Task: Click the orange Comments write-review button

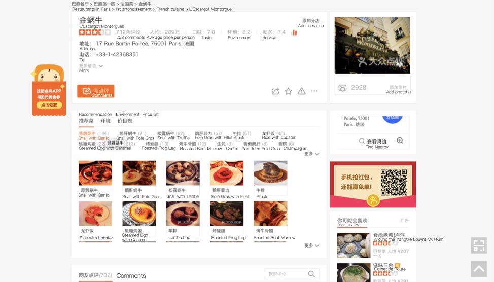Action: click(x=96, y=91)
